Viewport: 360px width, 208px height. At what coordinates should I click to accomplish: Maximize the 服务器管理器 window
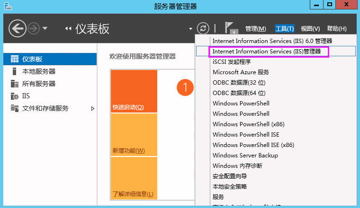tap(330, 5)
